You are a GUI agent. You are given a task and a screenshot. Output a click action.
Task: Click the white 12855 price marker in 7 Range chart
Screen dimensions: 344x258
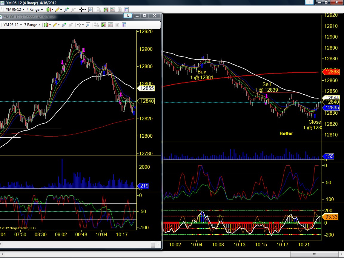(146, 88)
